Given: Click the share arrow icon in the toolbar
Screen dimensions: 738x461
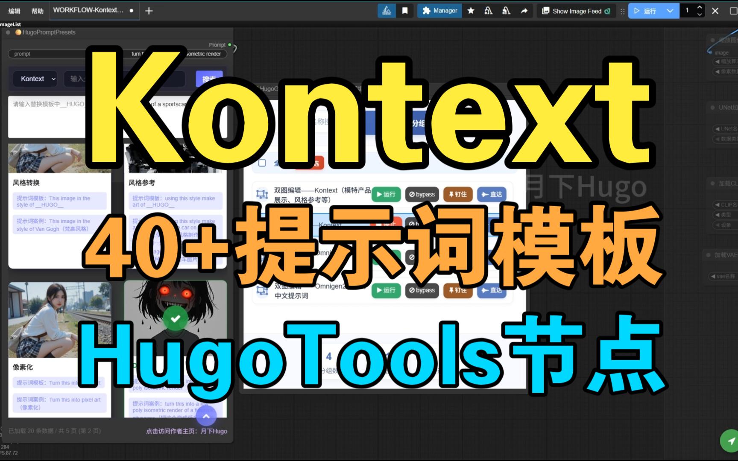Looking at the screenshot, I should click(x=524, y=11).
